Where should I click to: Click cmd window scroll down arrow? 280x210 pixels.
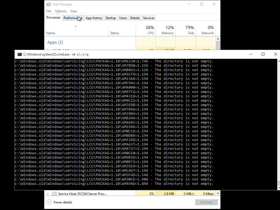click(x=279, y=188)
